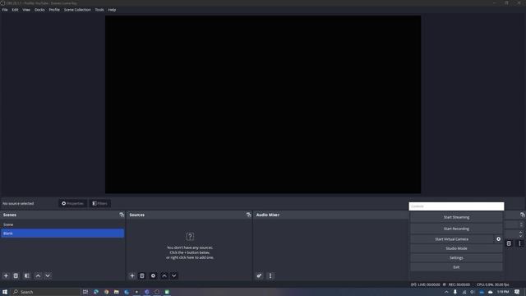Adjust transition duration spinner arrows
526x296 pixels.
click(520, 234)
